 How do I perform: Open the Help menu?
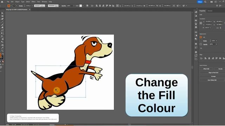click(50, 2)
